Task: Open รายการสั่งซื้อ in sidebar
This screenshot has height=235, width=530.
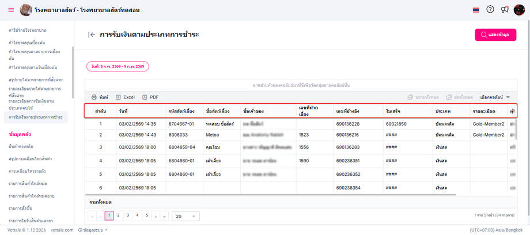Action: [21, 208]
